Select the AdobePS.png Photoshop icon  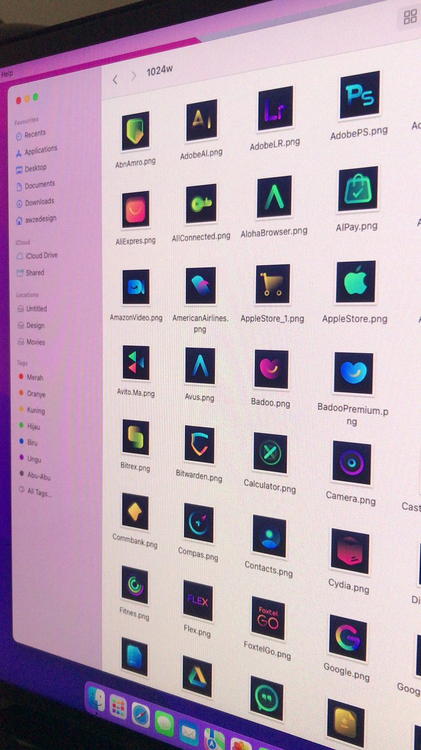click(360, 95)
